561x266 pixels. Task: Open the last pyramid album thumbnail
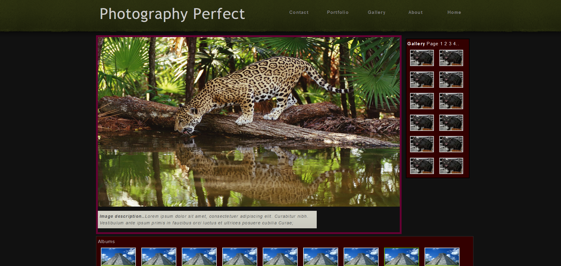point(442,257)
